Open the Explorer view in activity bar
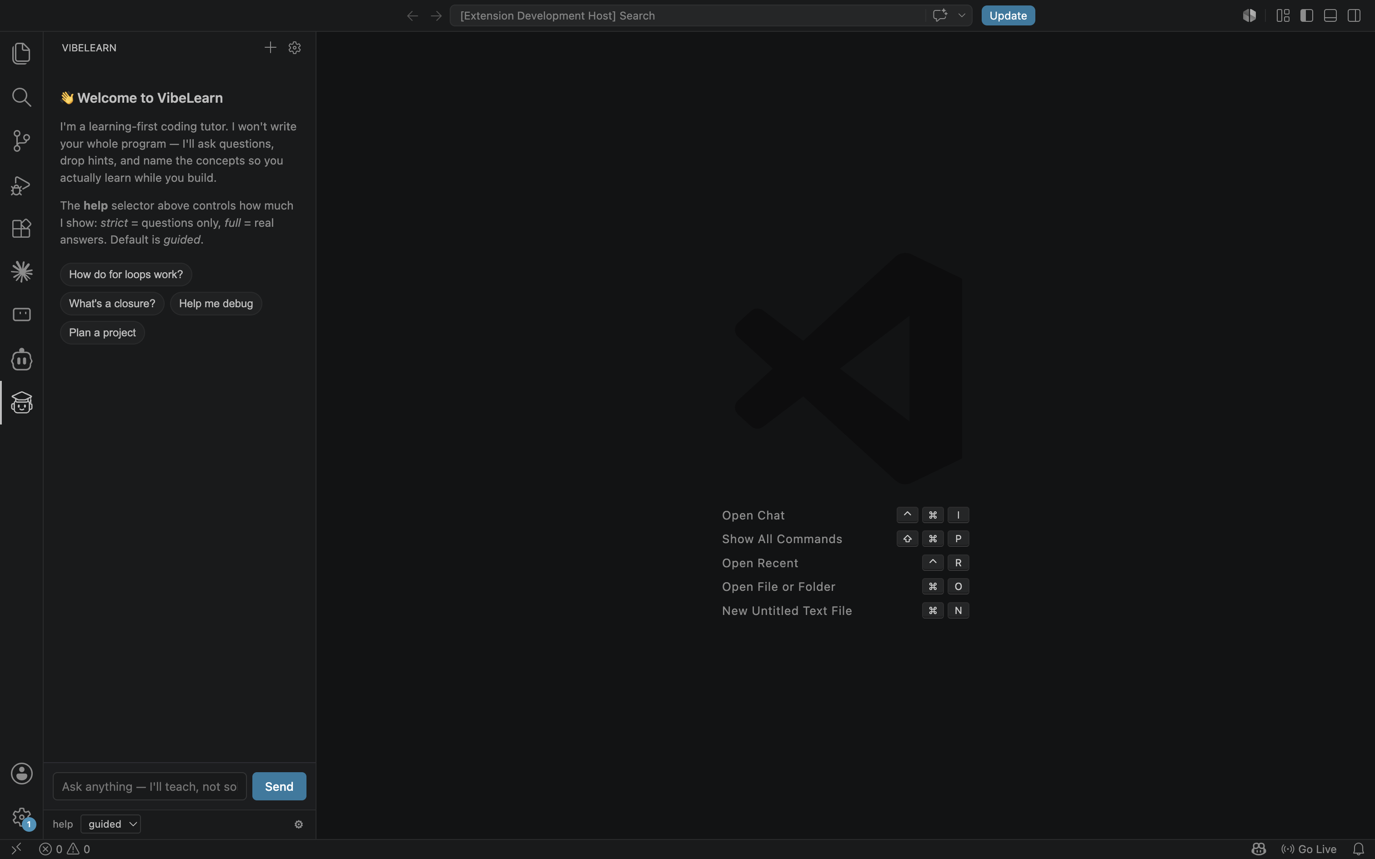Viewport: 1375px width, 859px height. click(21, 54)
